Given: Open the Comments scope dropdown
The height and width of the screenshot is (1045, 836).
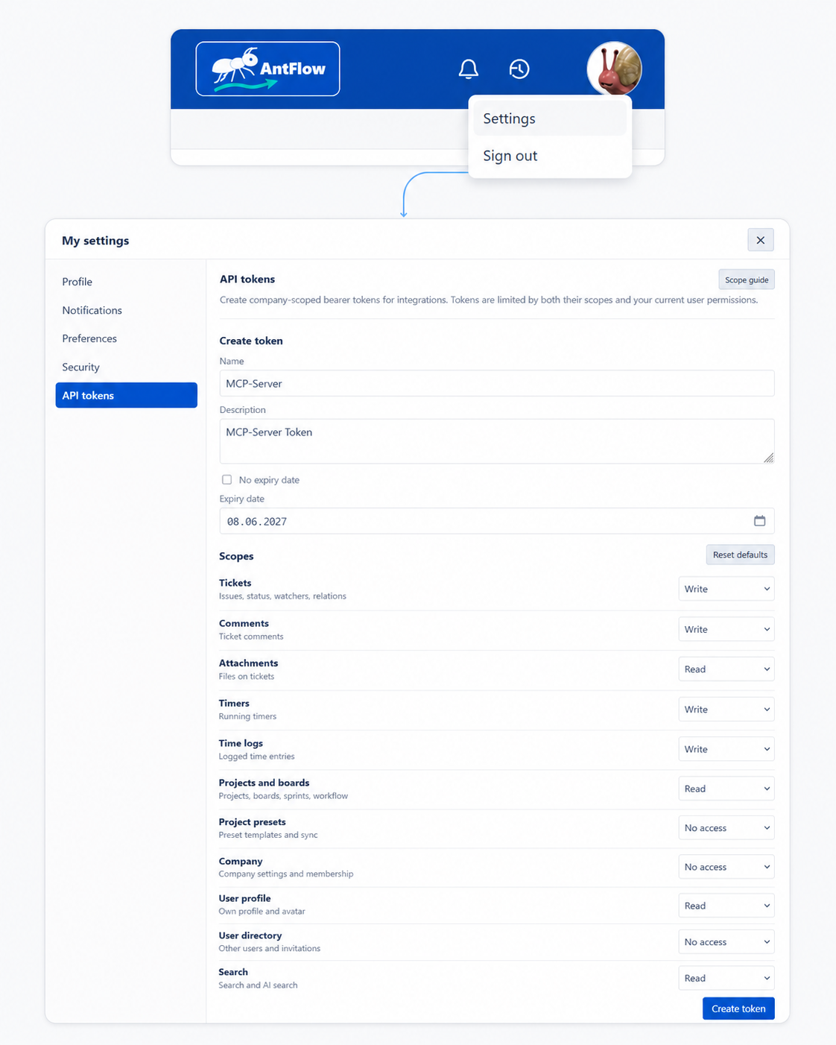Looking at the screenshot, I should (726, 629).
